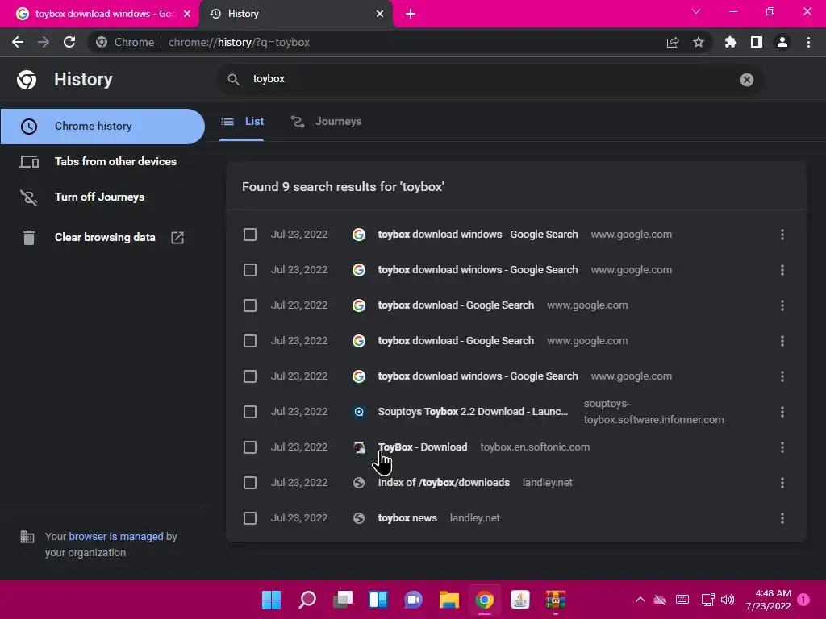Close the History tab
Image resolution: width=826 pixels, height=619 pixels.
pos(380,14)
